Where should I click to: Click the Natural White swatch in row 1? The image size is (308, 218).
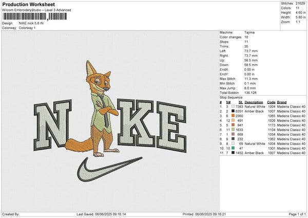tap(233, 106)
